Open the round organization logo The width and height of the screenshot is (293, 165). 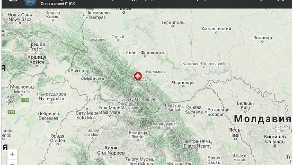30,3
